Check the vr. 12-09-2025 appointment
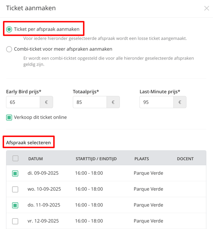Viewport: 213px width, 229px height. point(15,221)
